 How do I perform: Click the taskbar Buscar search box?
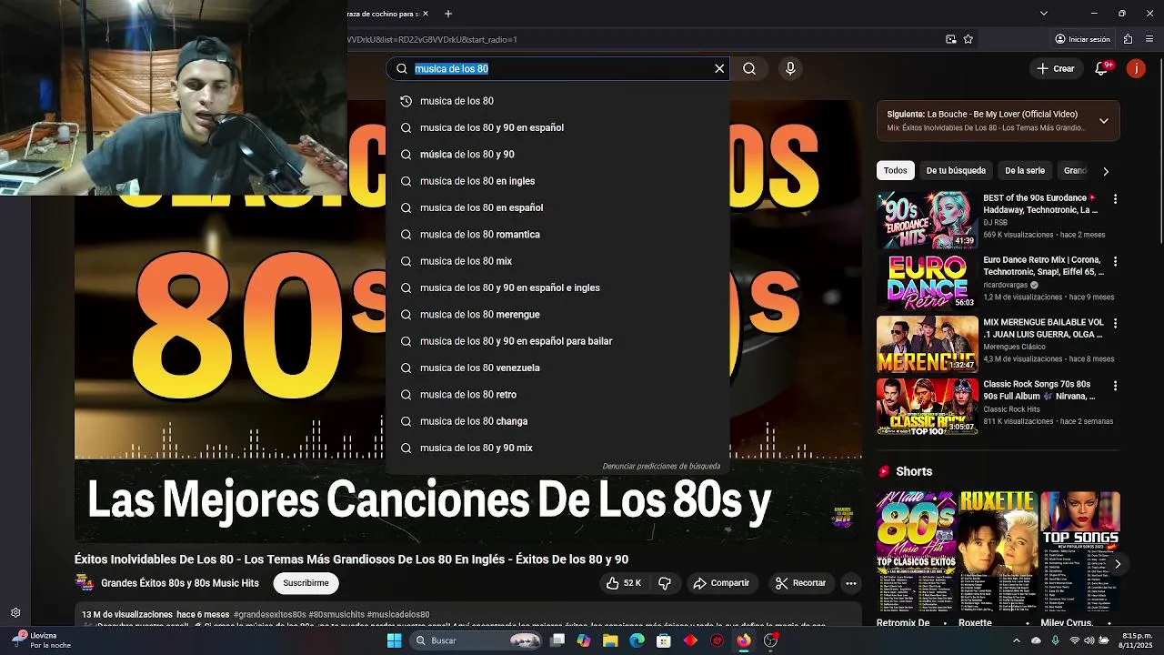coord(476,640)
